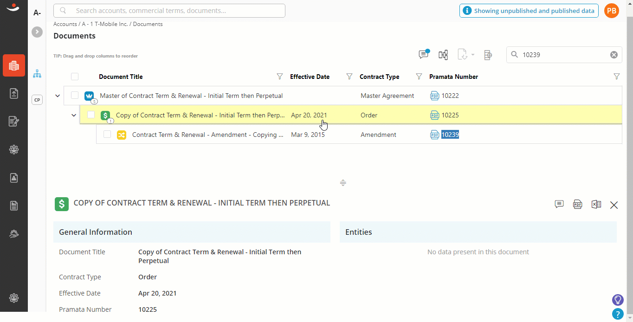
Task: Click the horizontal panel splitter handle
Action: 343,183
